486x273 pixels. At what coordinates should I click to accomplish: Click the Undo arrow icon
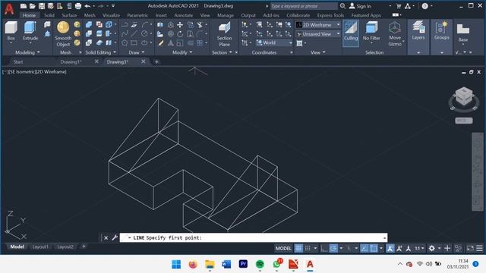(x=87, y=6)
